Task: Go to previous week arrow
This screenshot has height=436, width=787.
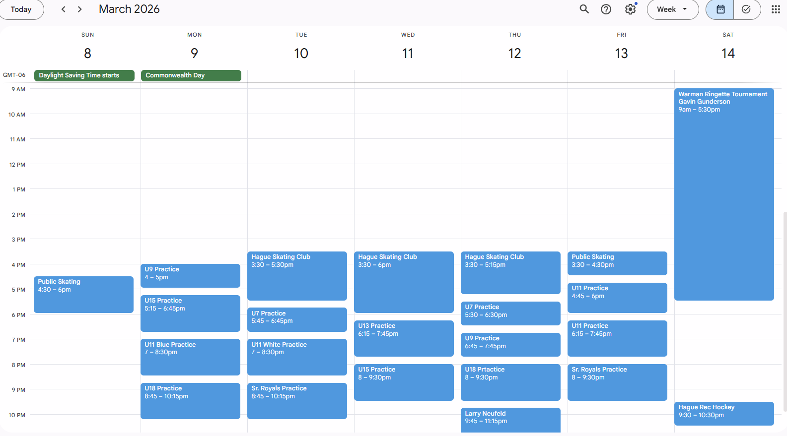Action: coord(64,9)
